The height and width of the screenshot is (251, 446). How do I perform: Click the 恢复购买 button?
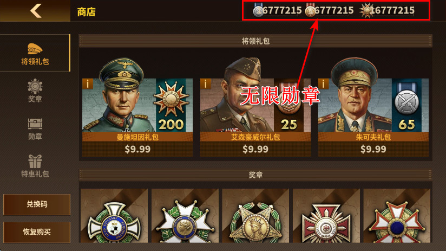[x=37, y=232]
